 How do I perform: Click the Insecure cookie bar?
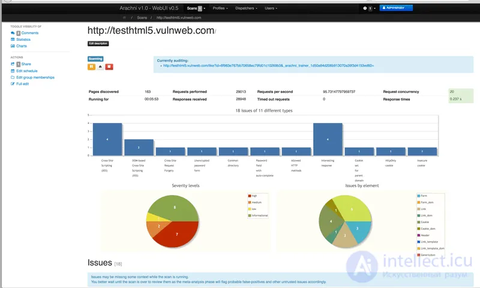click(422, 151)
